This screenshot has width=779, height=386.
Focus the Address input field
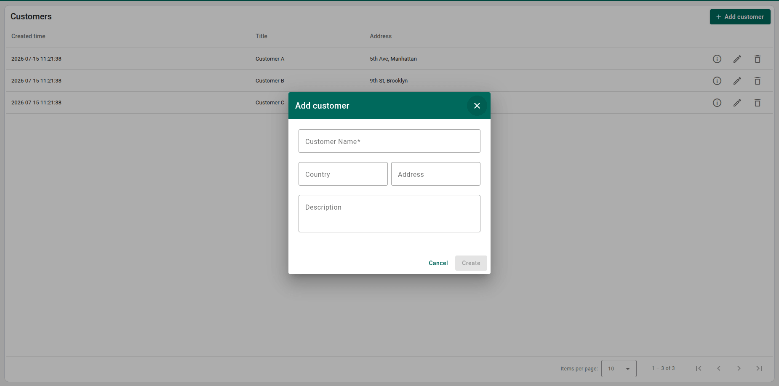coord(436,174)
